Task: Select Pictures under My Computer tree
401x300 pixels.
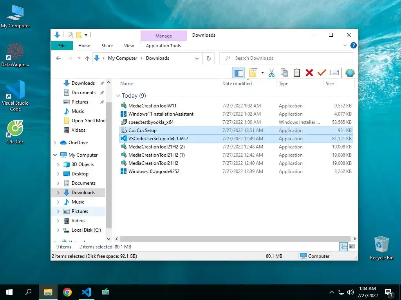Action: (x=80, y=211)
